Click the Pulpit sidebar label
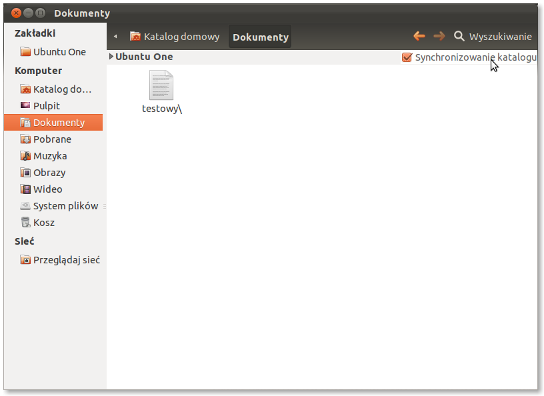544x396 pixels. click(47, 106)
